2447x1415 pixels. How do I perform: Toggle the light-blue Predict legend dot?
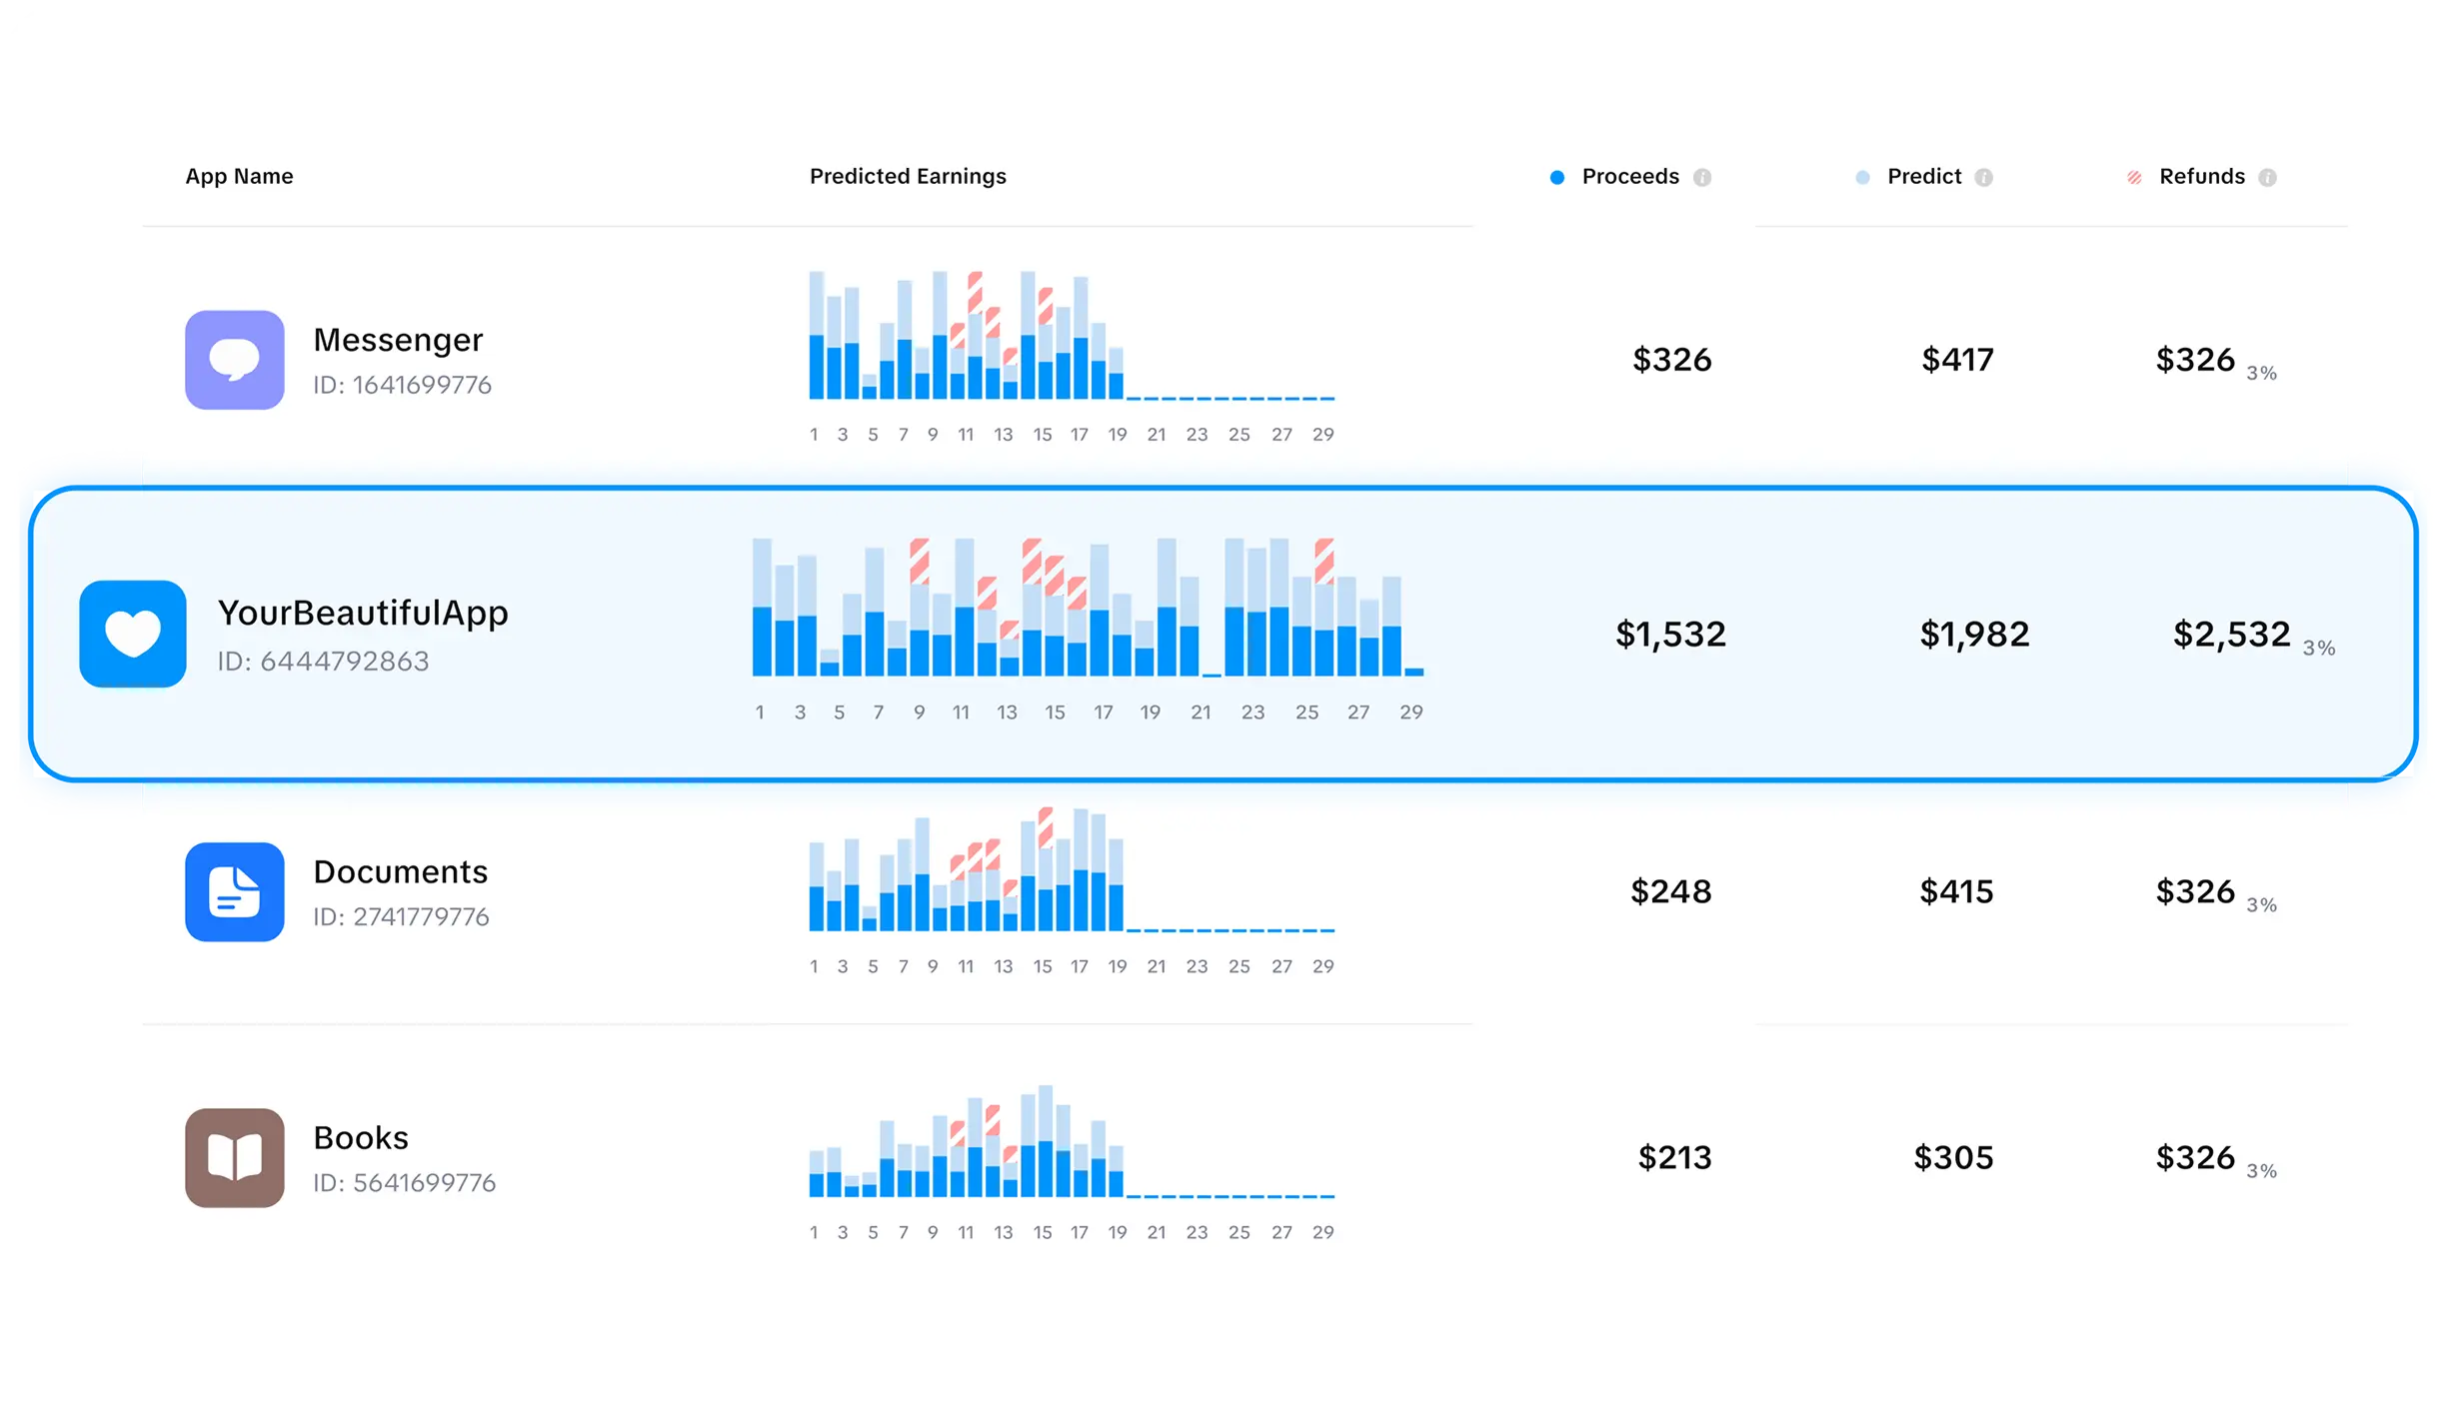pyautogui.click(x=1860, y=176)
